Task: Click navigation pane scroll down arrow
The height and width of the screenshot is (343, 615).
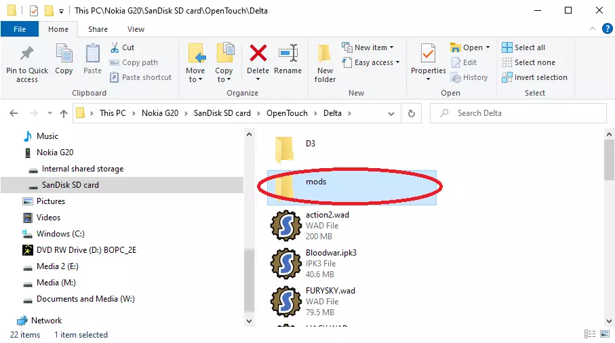Action: tap(249, 321)
